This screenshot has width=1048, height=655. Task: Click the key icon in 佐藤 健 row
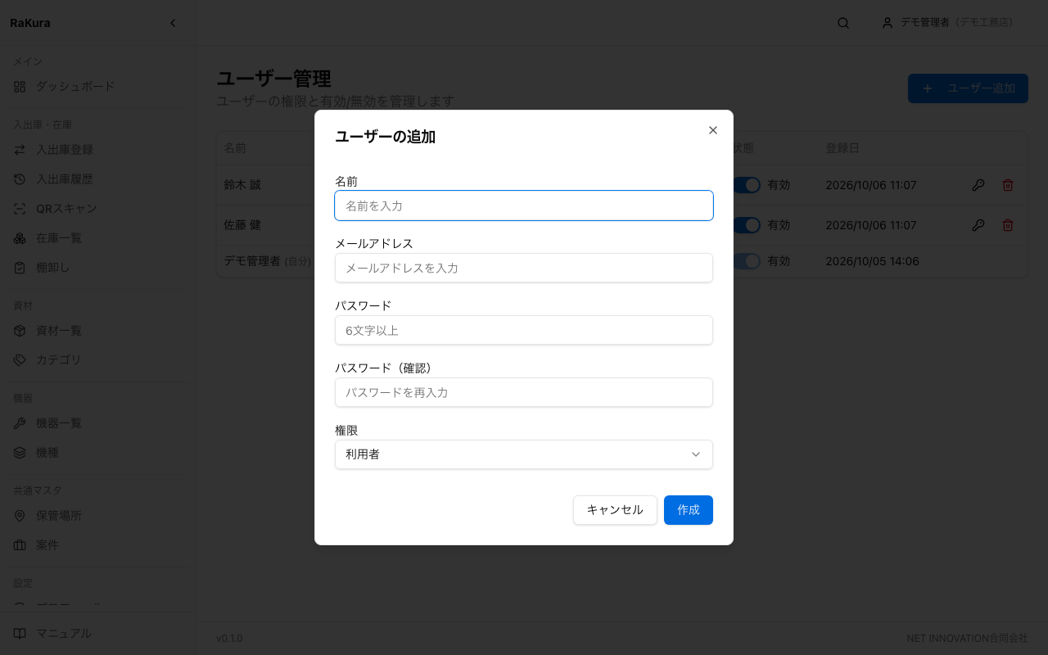[978, 224]
